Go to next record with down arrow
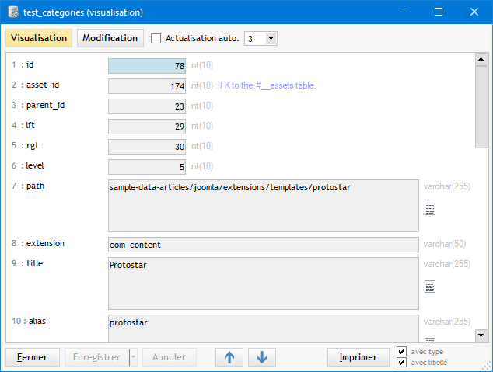The width and height of the screenshot is (493, 372). (x=262, y=357)
